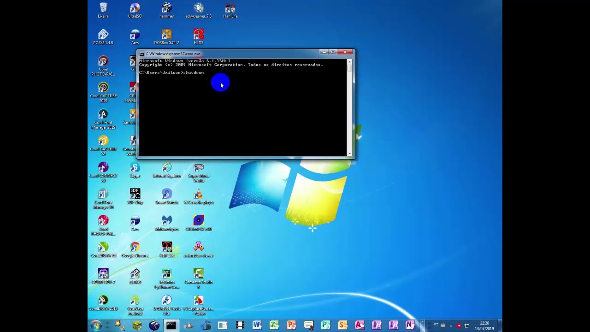Screen dimensions: 590x332
Task: Select the Corel CAPTURE X8 shortcut
Action: pyautogui.click(x=103, y=146)
